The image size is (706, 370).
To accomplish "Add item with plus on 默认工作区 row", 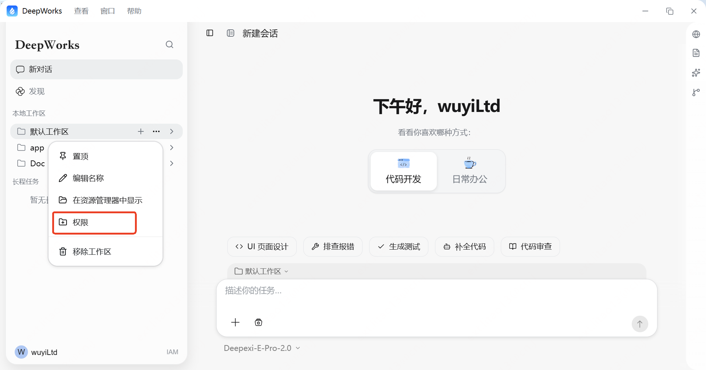I will (141, 131).
